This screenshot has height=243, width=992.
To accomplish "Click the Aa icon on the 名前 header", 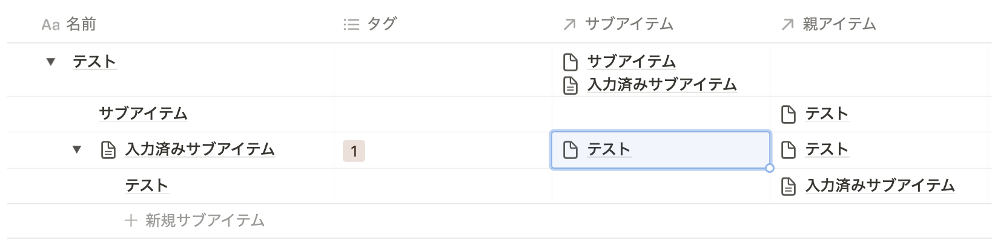I will point(51,25).
